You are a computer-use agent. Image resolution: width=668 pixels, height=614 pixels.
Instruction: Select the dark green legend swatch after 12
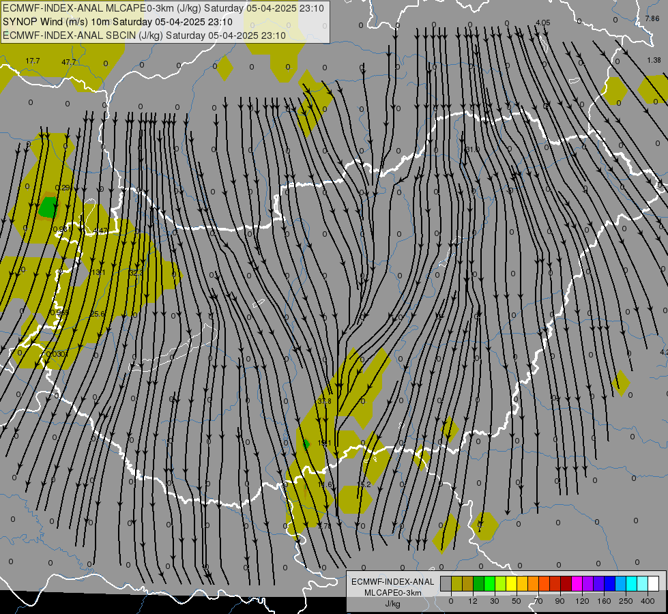(x=479, y=584)
